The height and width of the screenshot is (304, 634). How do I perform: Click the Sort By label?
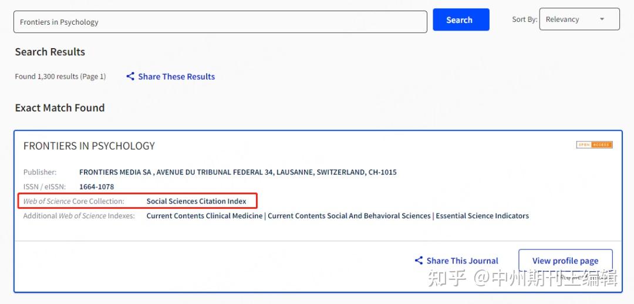pos(524,19)
